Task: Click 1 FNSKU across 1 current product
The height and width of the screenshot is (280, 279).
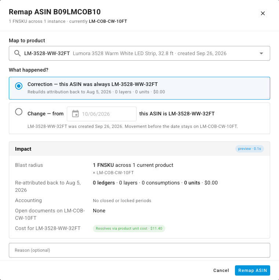Action: pyautogui.click(x=133, y=165)
